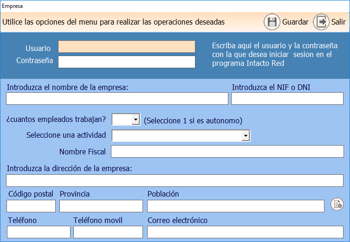Click the Correo electrónico input field
Viewport: 350px width, 242px height.
coord(245,232)
